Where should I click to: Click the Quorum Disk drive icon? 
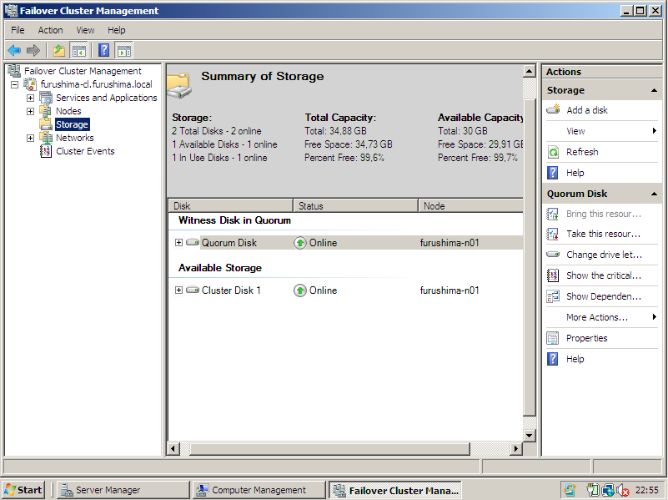tap(193, 242)
